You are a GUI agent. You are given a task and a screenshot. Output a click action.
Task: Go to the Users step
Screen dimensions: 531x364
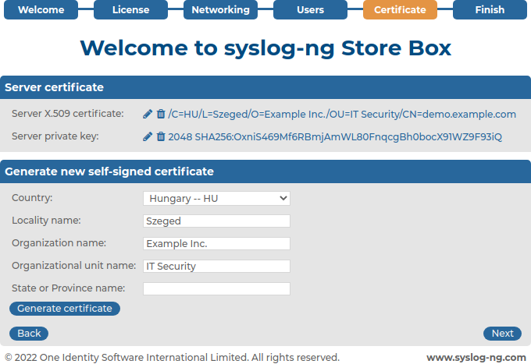tap(310, 9)
